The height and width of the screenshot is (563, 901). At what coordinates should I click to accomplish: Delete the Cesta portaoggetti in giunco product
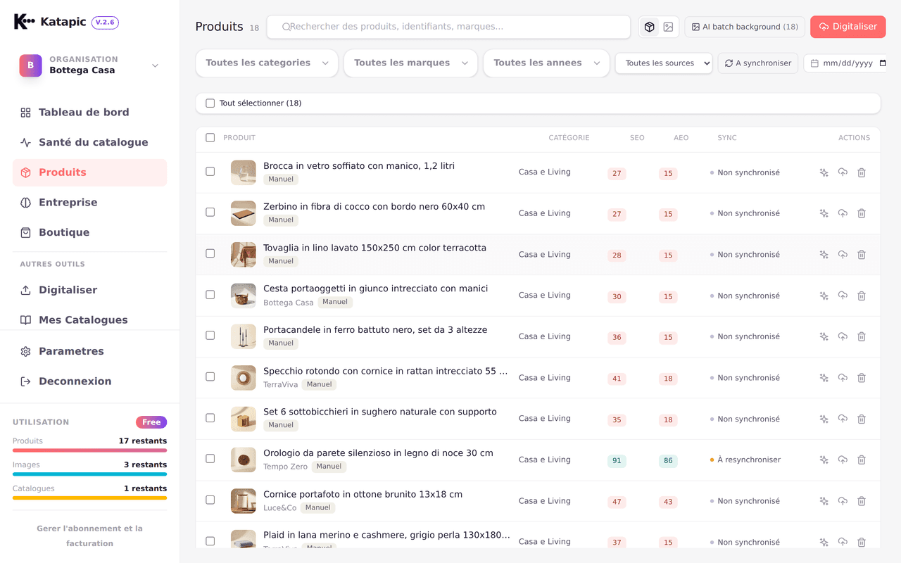pyautogui.click(x=862, y=296)
